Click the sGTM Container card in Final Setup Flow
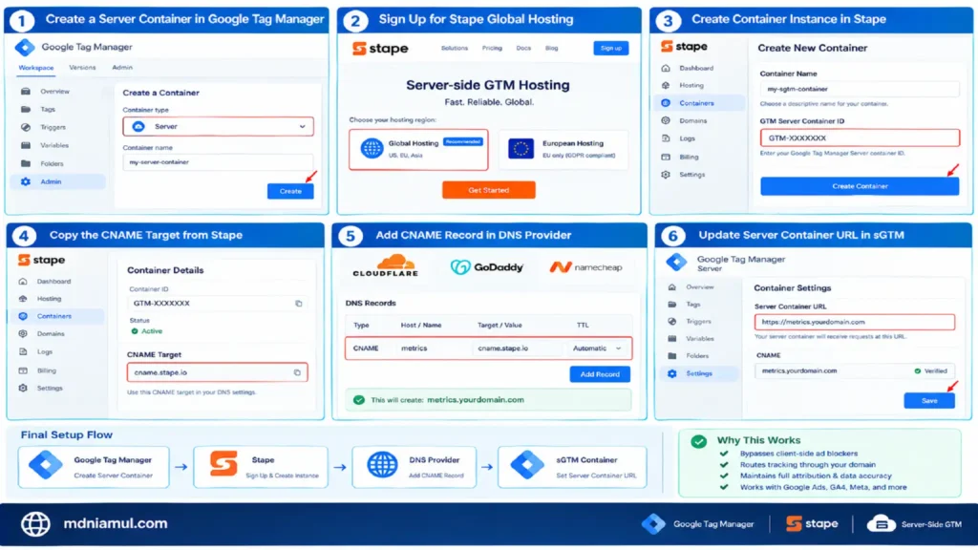 click(x=573, y=467)
